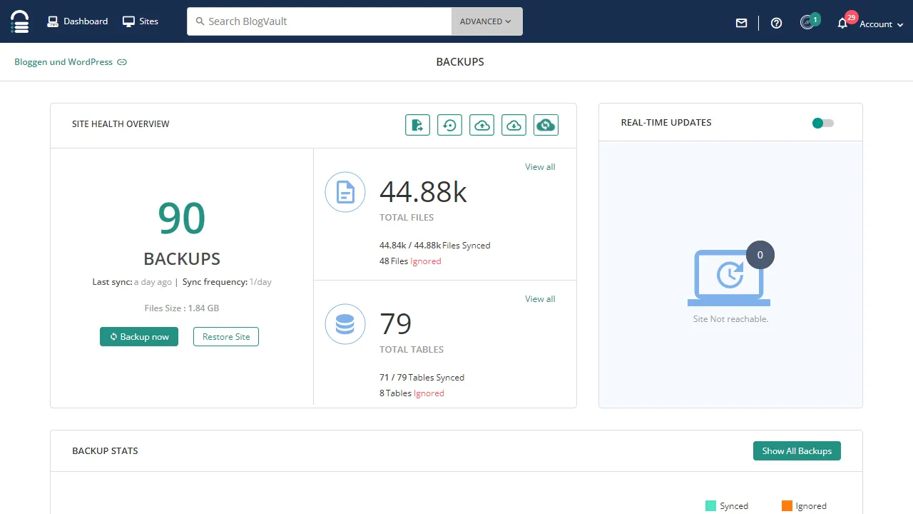
Task: Click the Sync frequency 1/day text
Action: tap(227, 282)
